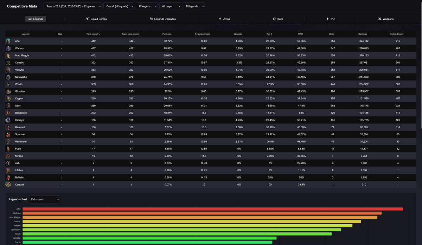Open the Legends Upgrades tab
The image size is (422, 245).
click(162, 19)
